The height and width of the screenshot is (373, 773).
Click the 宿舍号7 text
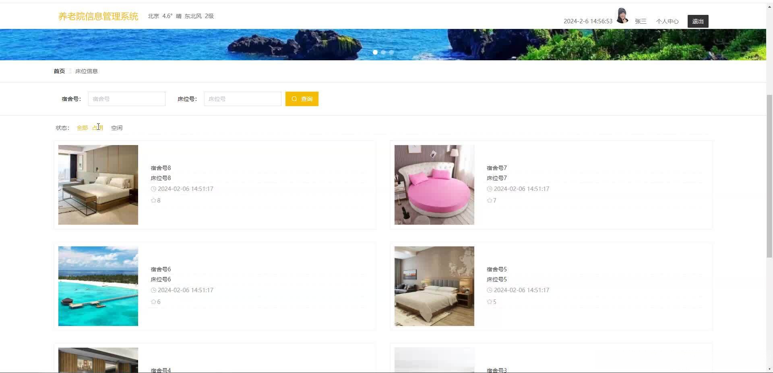(497, 168)
